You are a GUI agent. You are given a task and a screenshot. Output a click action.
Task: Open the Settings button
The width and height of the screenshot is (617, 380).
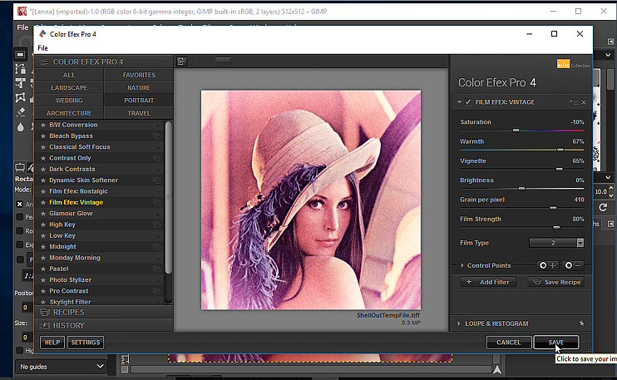86,343
